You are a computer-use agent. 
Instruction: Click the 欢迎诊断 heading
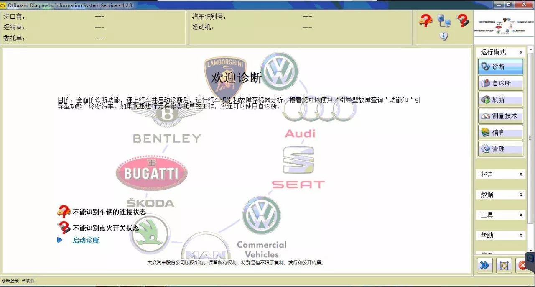pos(237,78)
